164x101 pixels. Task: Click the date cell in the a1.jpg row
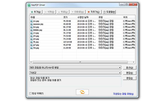[x=86, y=21]
